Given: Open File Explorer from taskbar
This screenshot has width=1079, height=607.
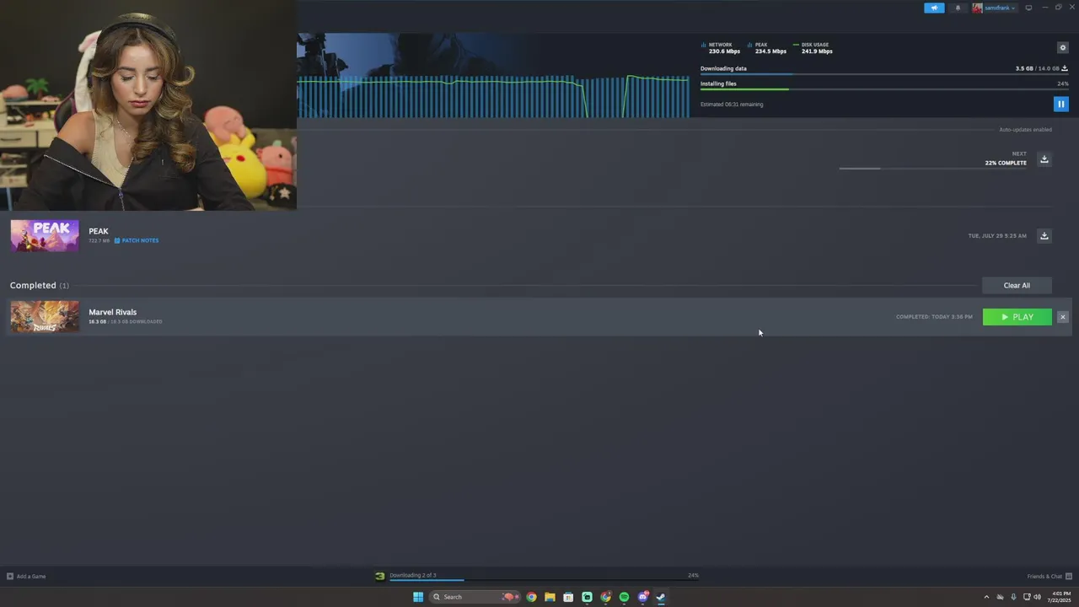Looking at the screenshot, I should [550, 597].
